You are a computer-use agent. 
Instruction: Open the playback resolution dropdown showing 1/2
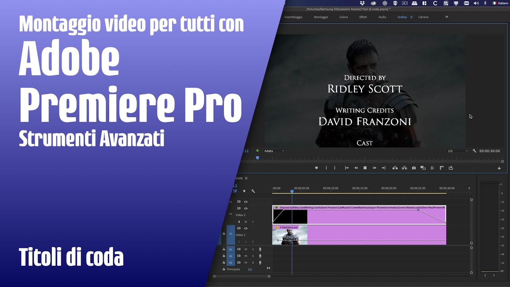tap(457, 151)
